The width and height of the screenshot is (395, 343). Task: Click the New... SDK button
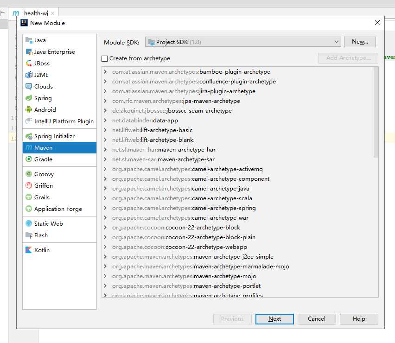tap(360, 42)
